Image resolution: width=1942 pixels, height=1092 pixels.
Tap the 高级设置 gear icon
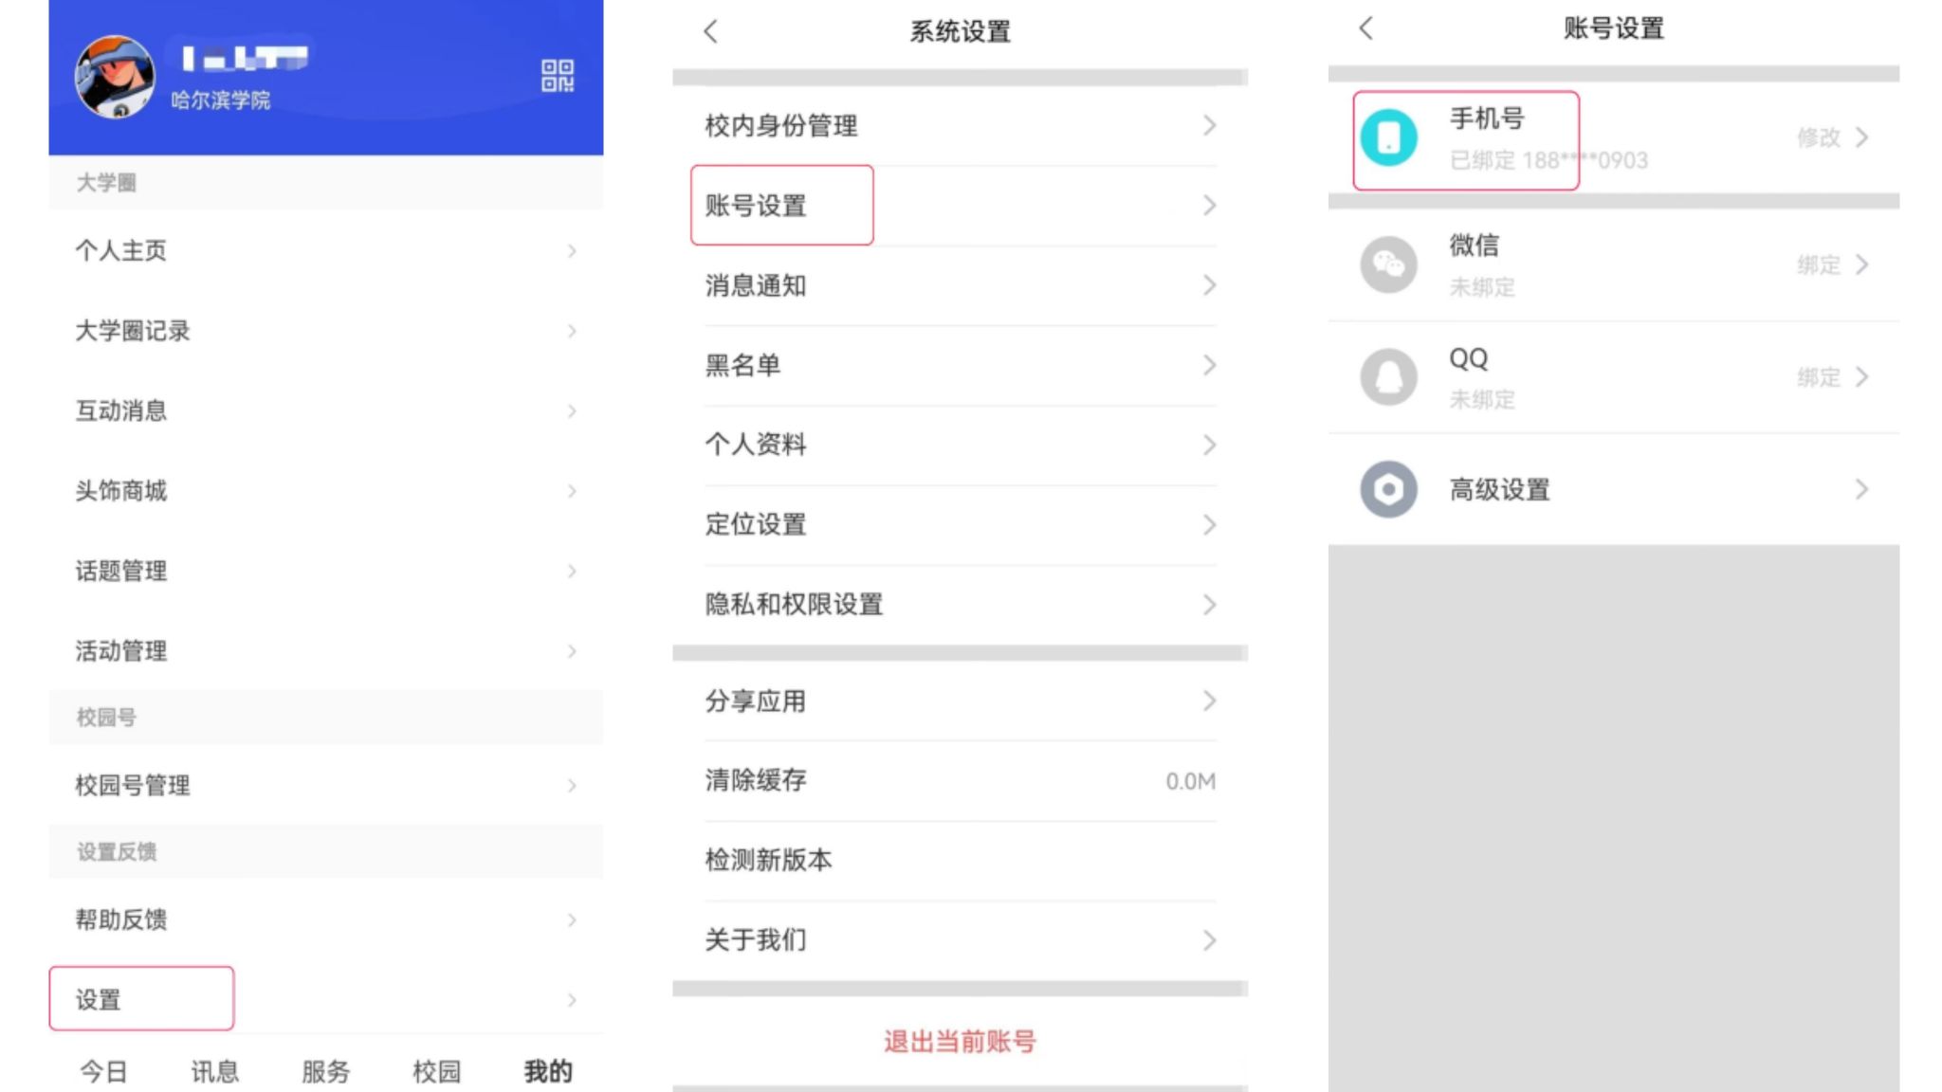tap(1388, 489)
